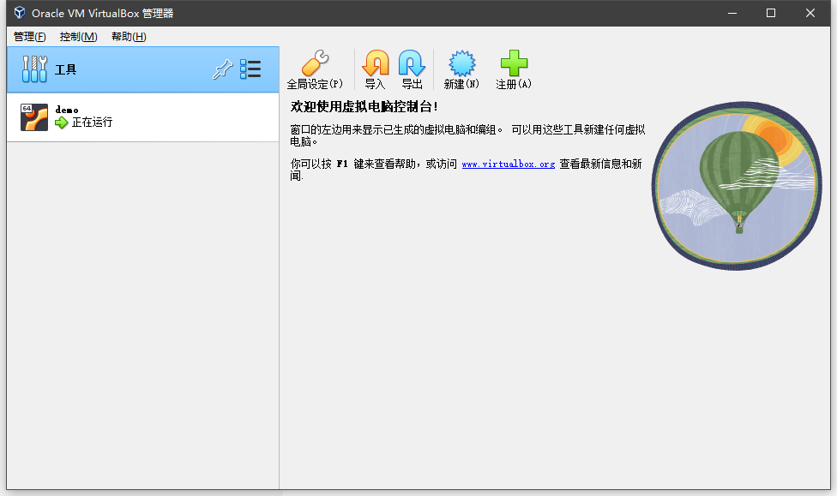The height and width of the screenshot is (496, 837).
Task: Click the VirtualBox title bar cube icon
Action: tap(20, 13)
